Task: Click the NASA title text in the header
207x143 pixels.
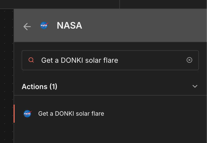Action: tap(69, 26)
